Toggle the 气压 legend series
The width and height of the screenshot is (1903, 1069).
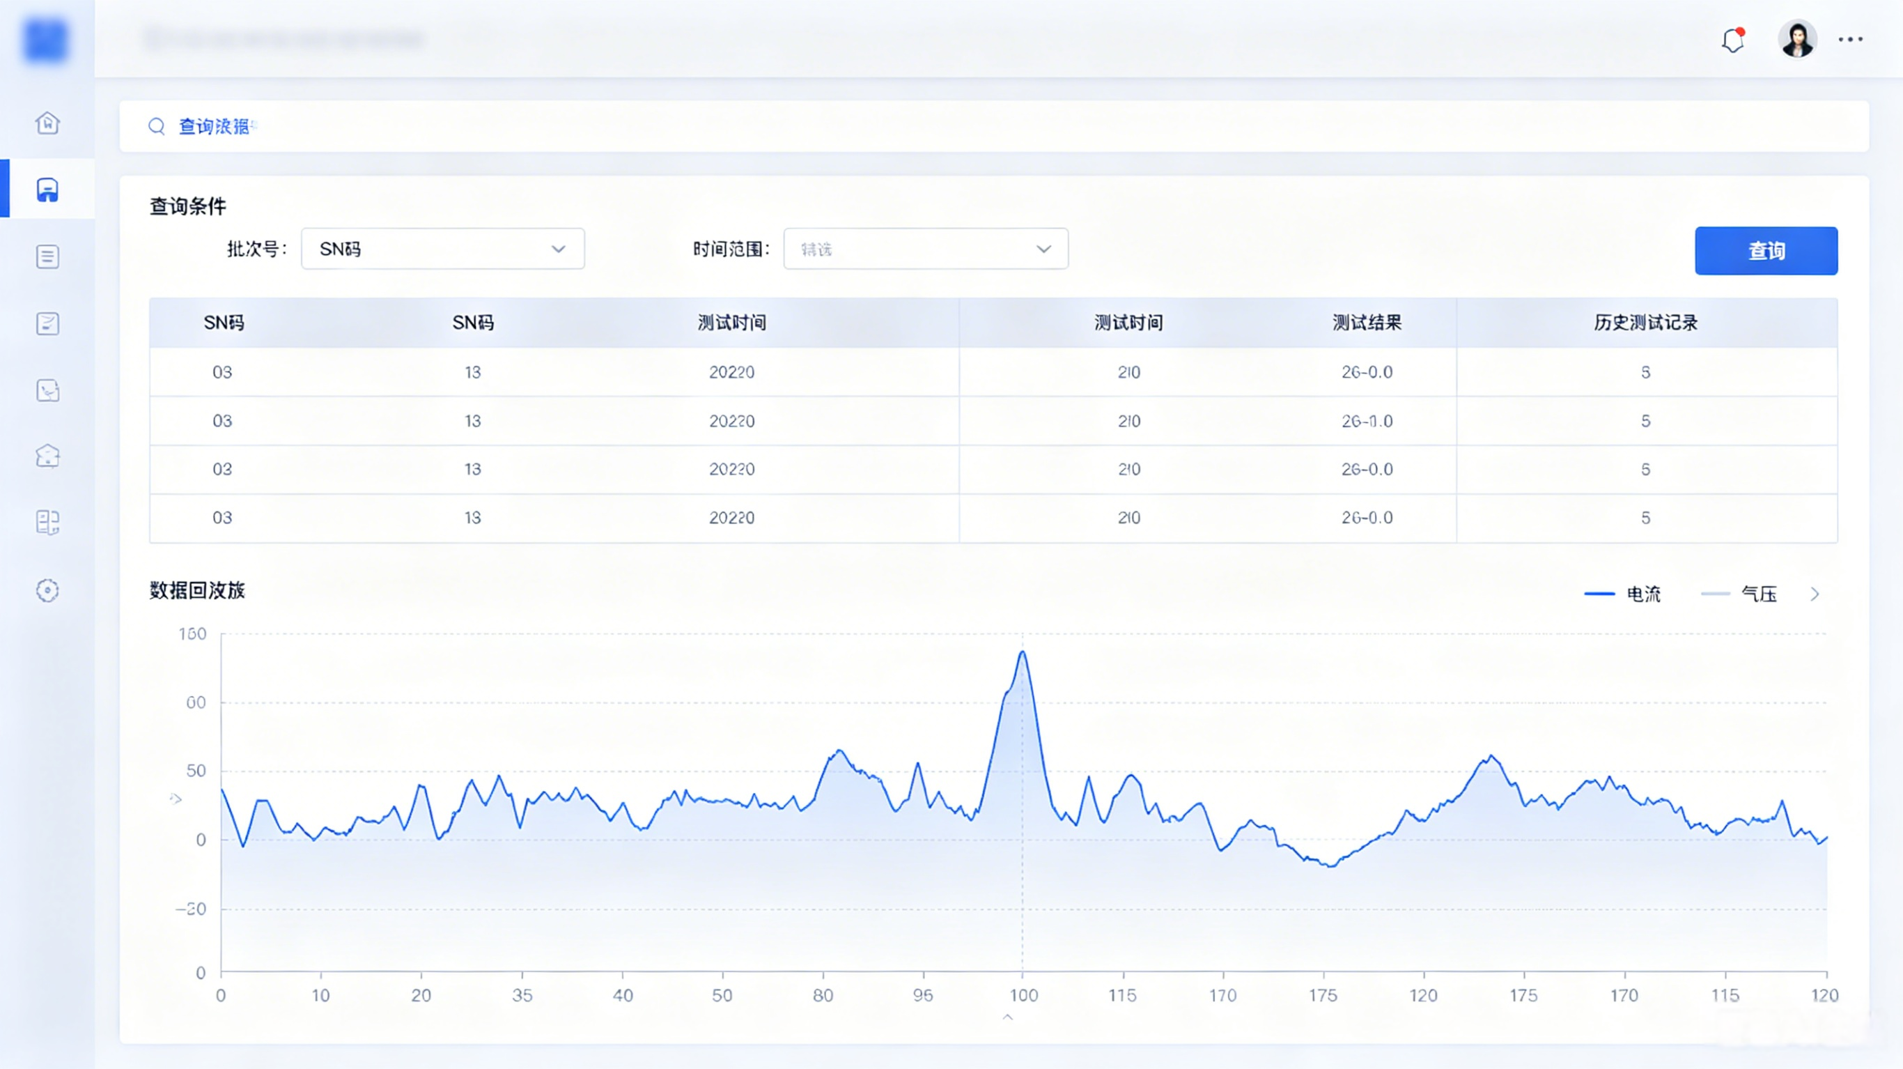click(x=1738, y=594)
